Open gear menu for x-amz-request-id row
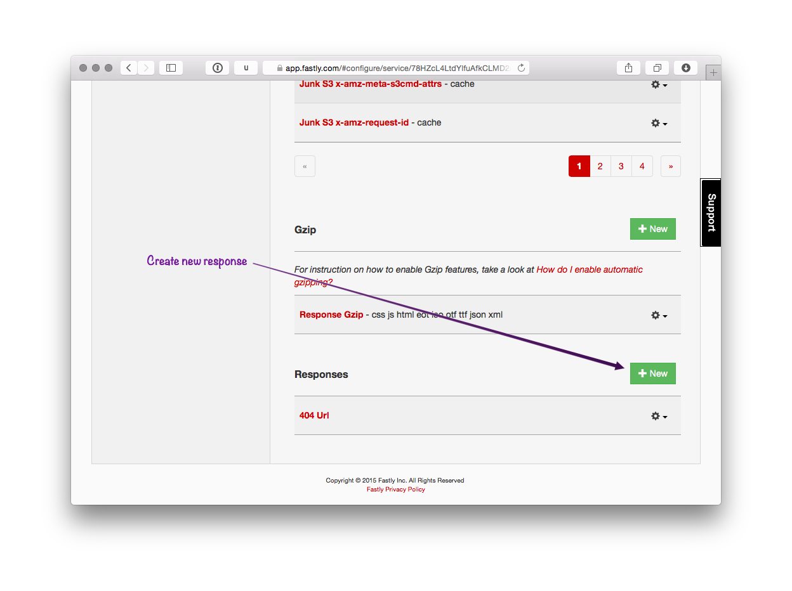Screen dimensions: 792x591 659,124
